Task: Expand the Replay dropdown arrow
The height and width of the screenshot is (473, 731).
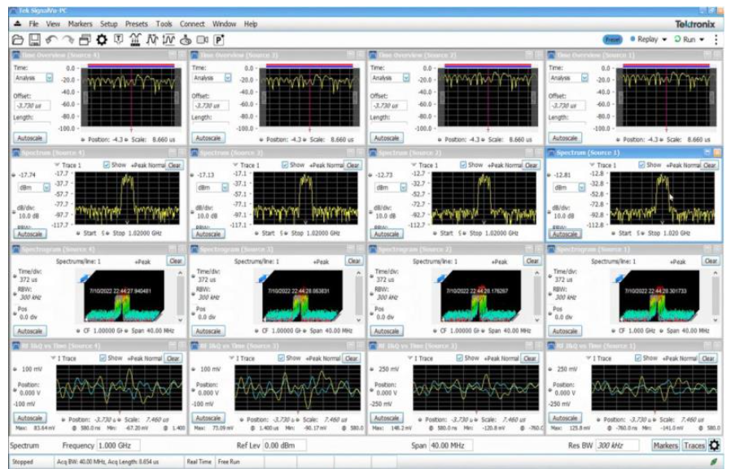Action: click(664, 40)
